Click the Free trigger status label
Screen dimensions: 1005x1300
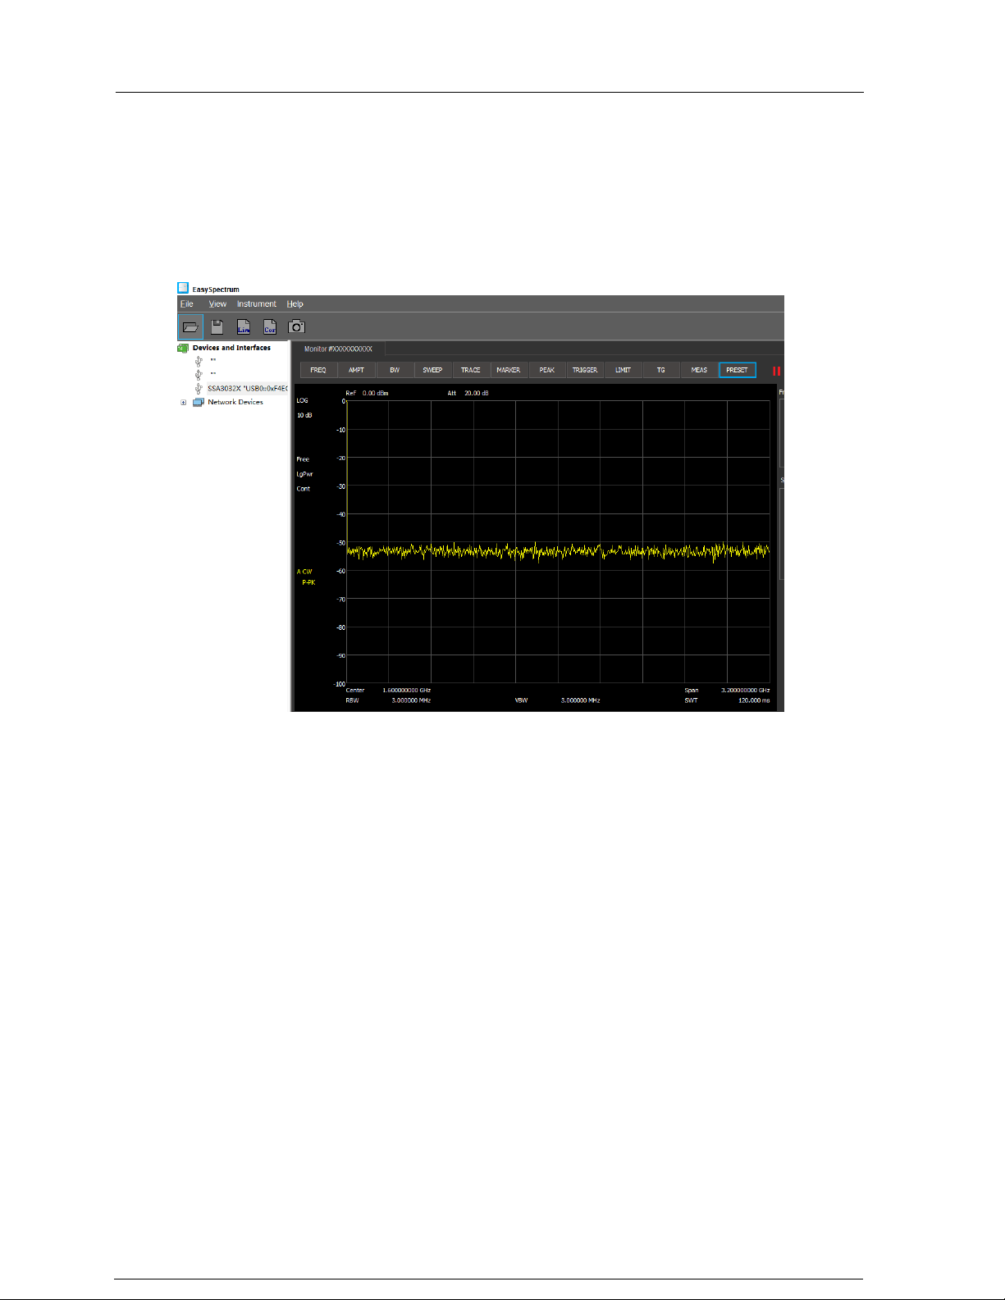pyautogui.click(x=303, y=459)
